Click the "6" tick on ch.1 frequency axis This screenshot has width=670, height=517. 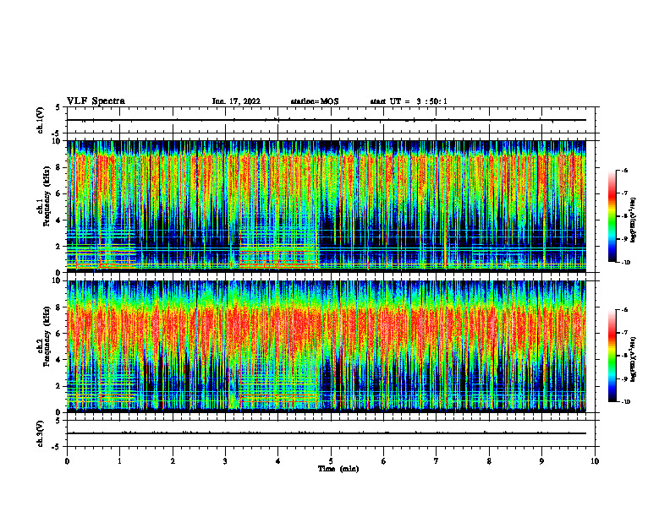click(x=60, y=193)
